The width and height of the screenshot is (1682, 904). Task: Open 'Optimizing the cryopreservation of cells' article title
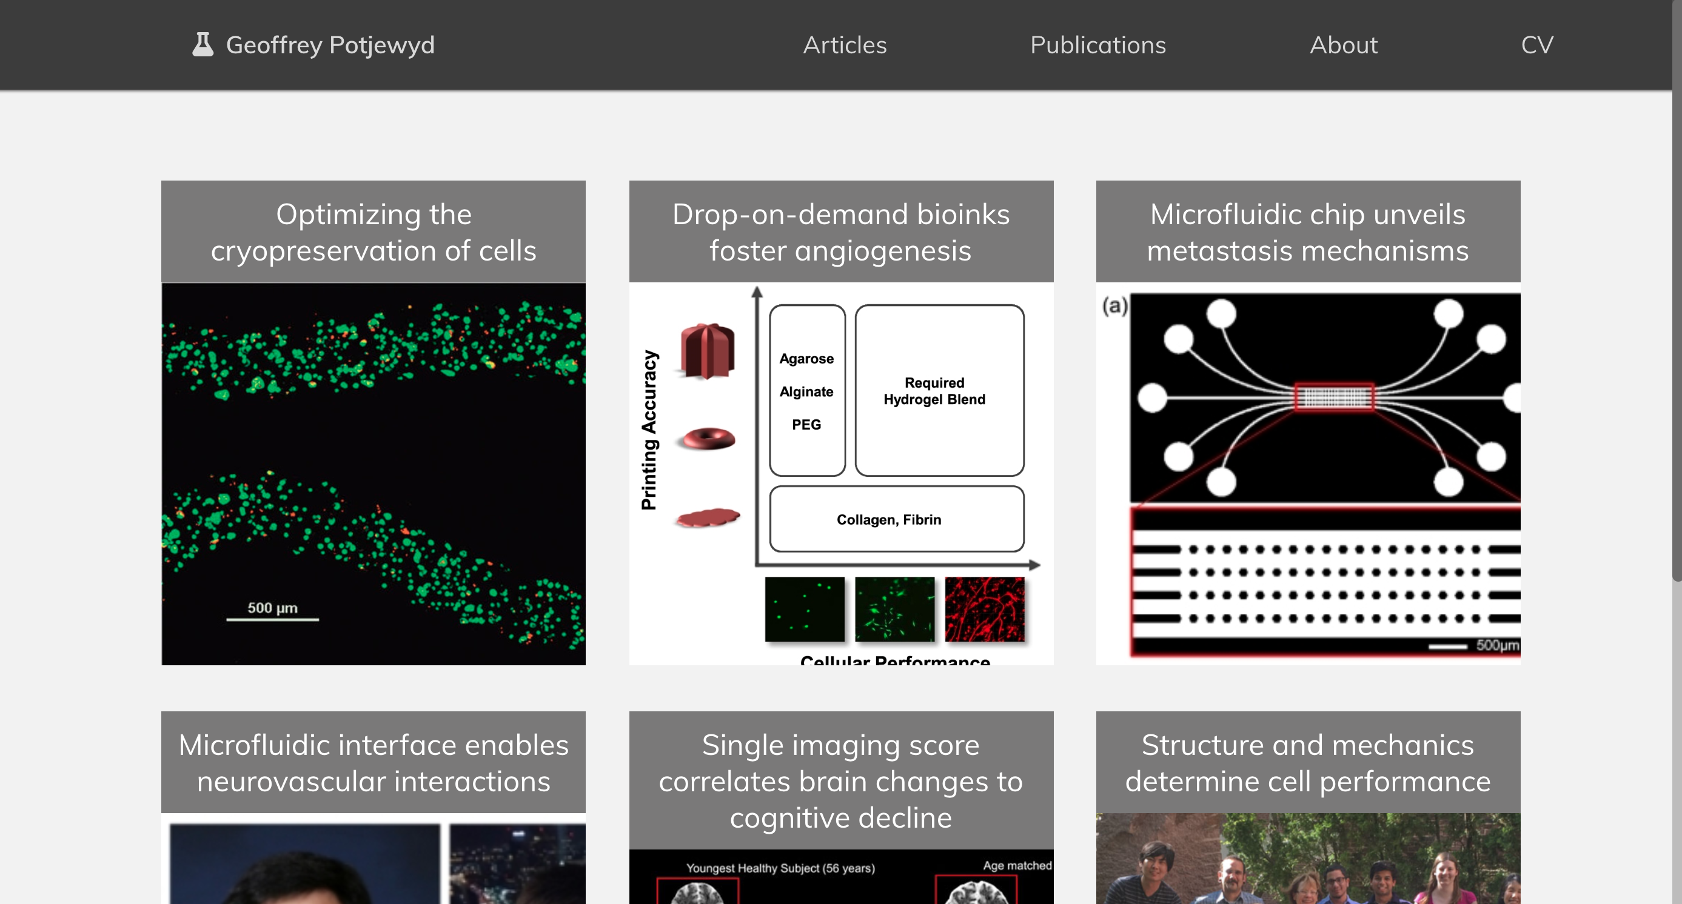pos(374,232)
